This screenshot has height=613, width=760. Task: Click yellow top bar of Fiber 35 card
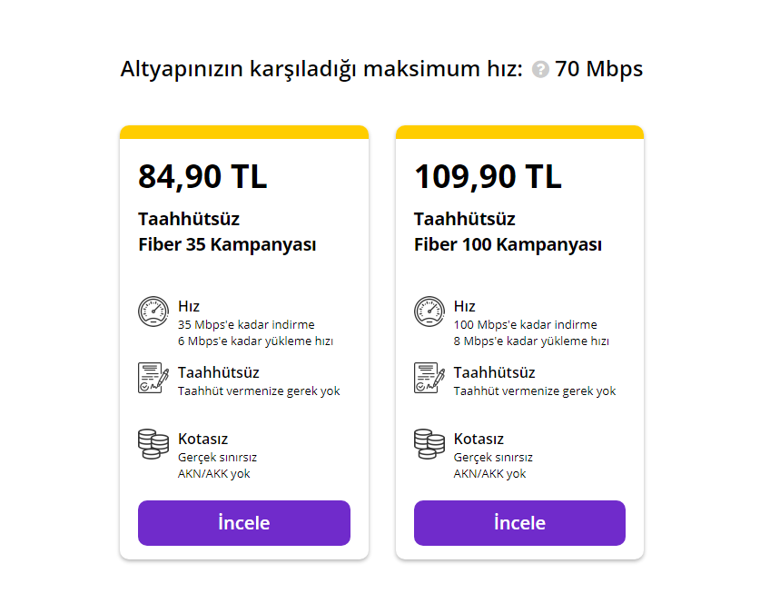tap(244, 132)
